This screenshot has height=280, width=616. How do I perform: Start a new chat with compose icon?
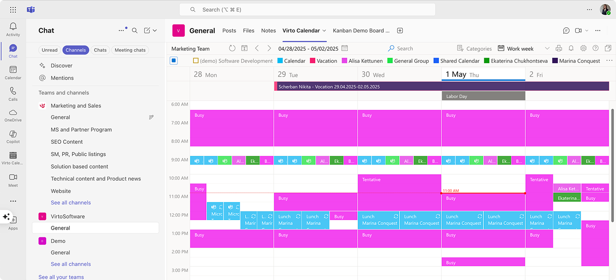tap(147, 30)
